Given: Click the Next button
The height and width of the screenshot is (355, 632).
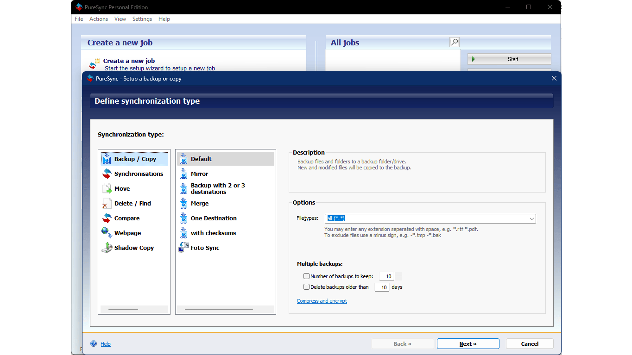Looking at the screenshot, I should tap(468, 344).
